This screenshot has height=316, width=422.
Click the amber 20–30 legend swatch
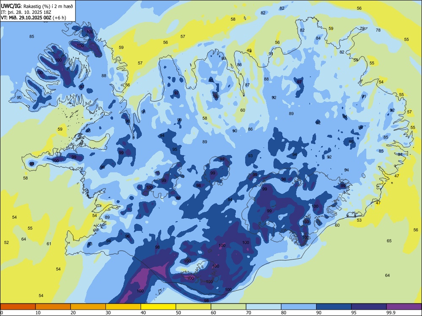[x=88, y=307]
